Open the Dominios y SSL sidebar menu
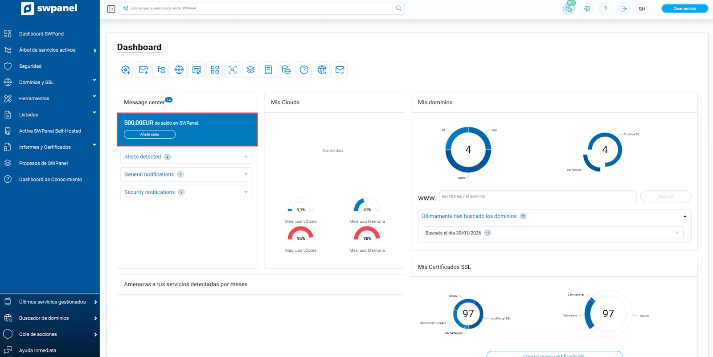 click(x=37, y=82)
